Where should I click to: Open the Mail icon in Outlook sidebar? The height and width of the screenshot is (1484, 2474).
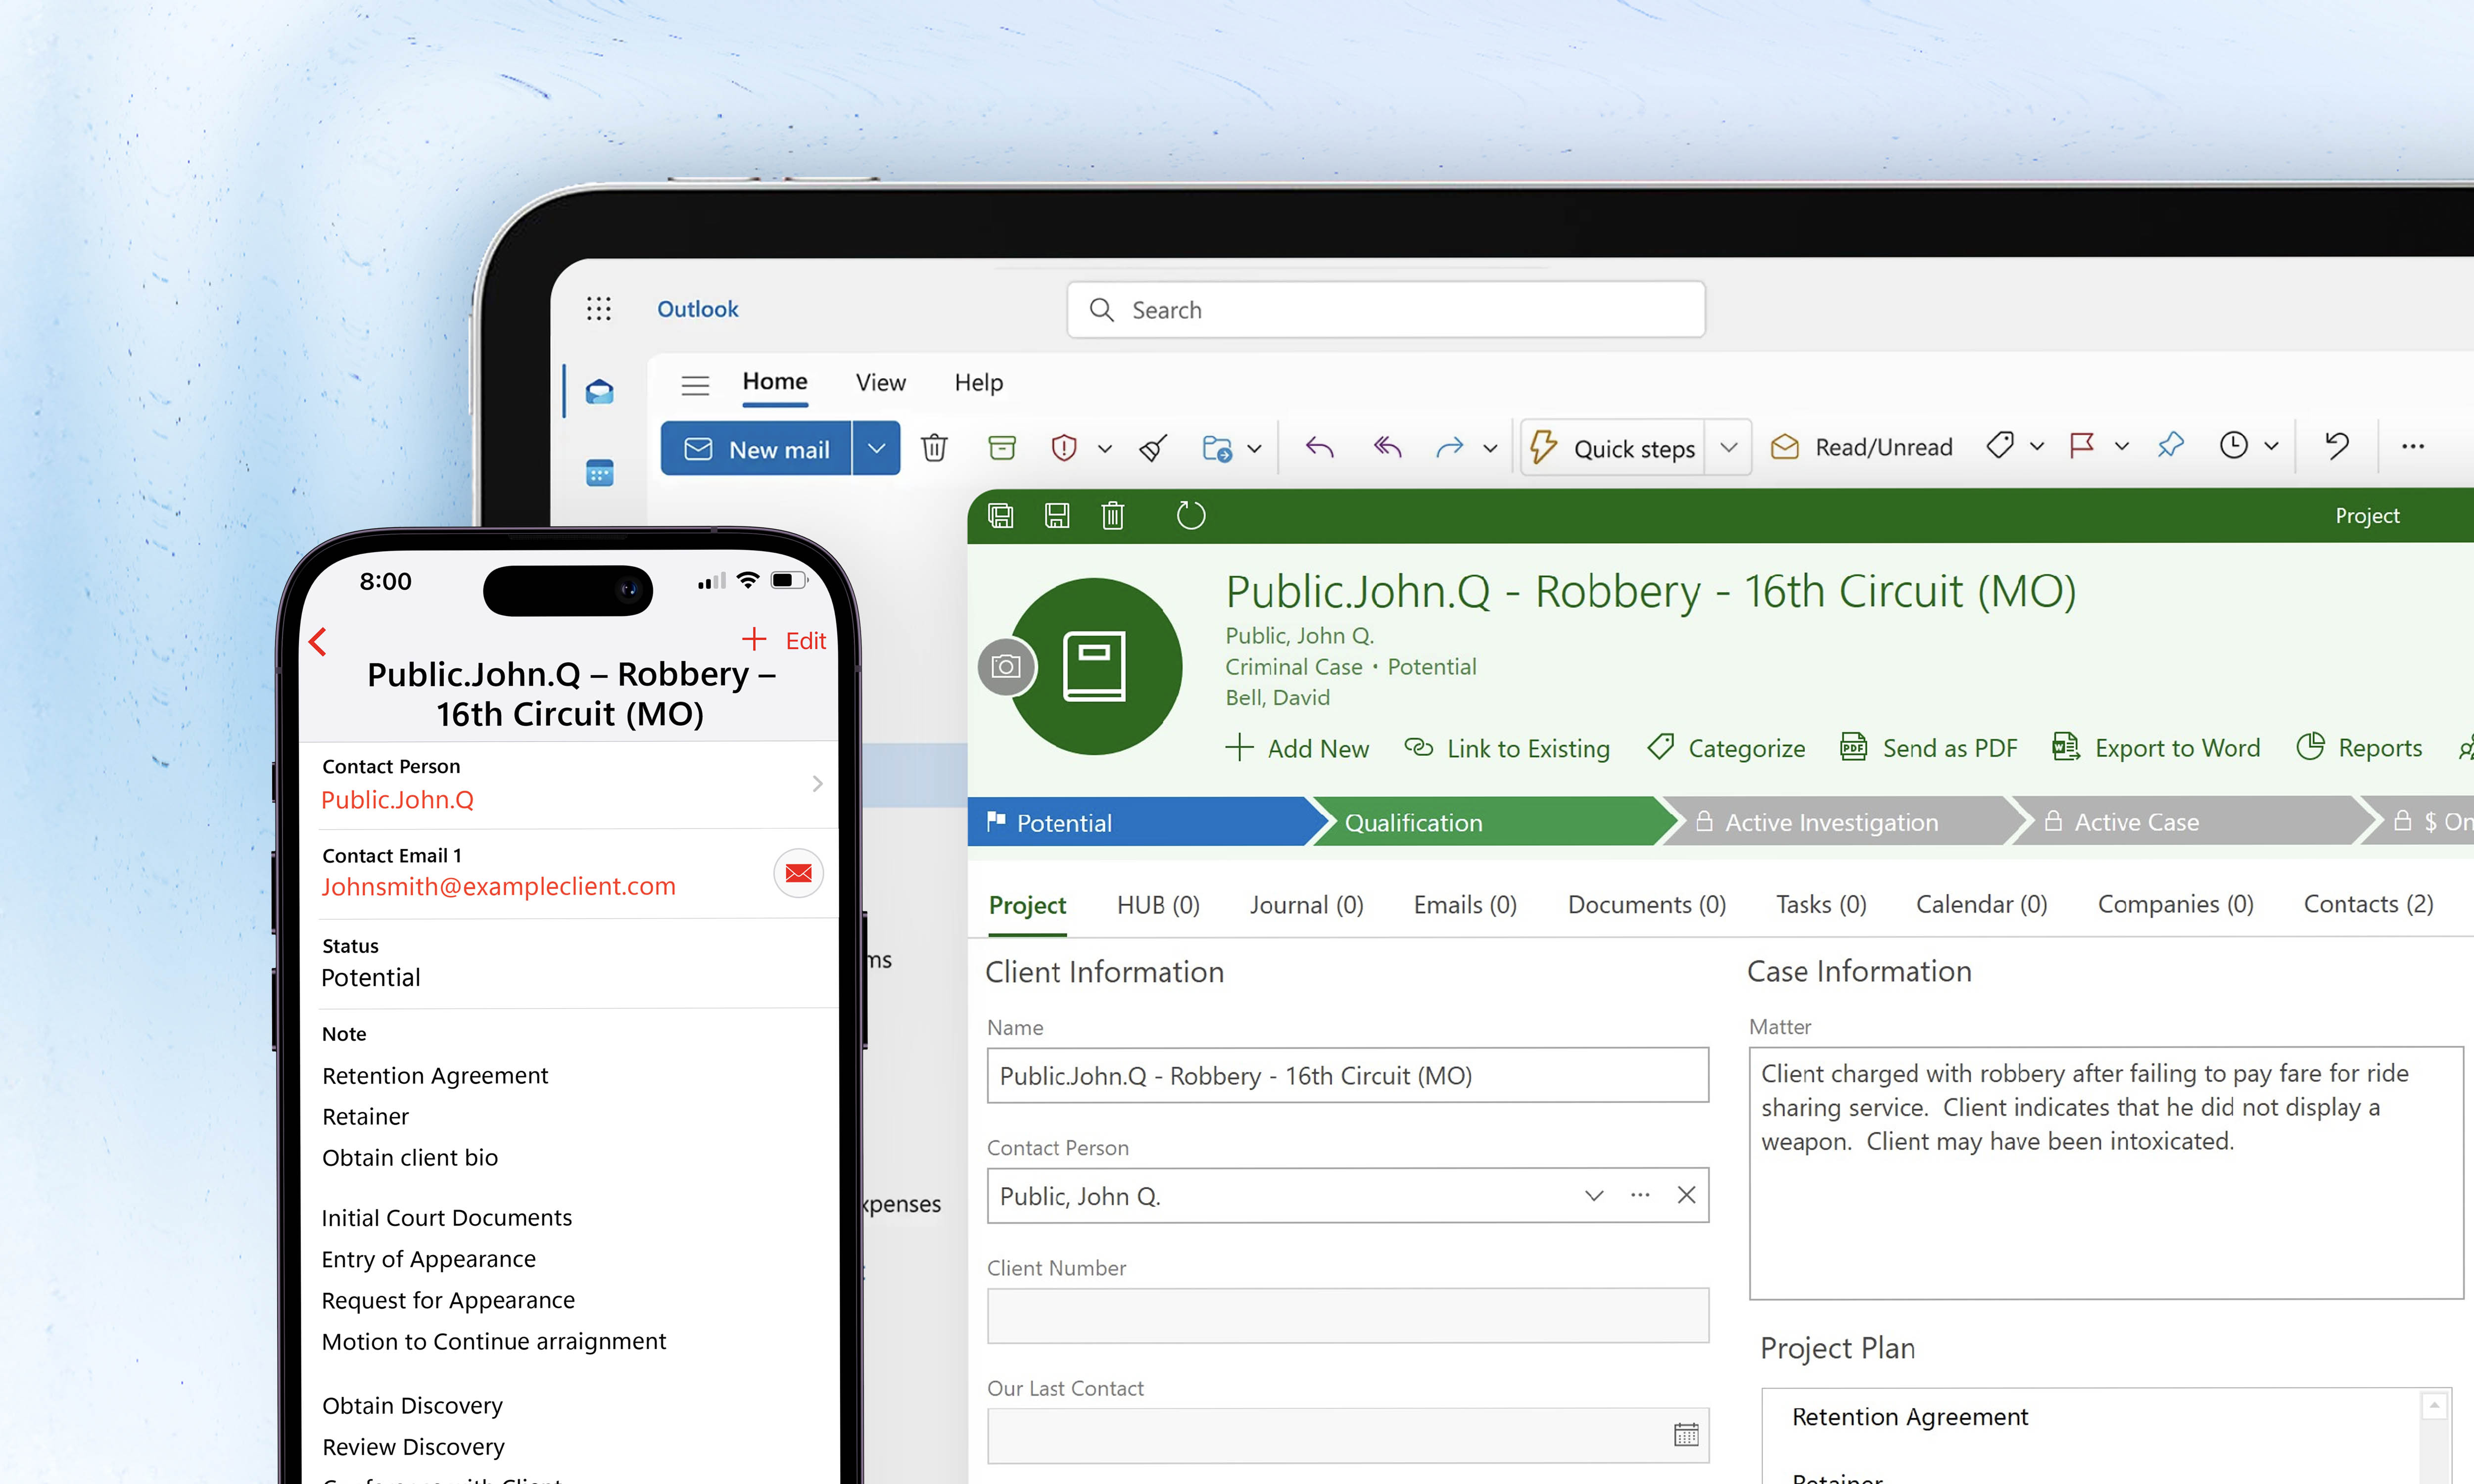coord(599,391)
